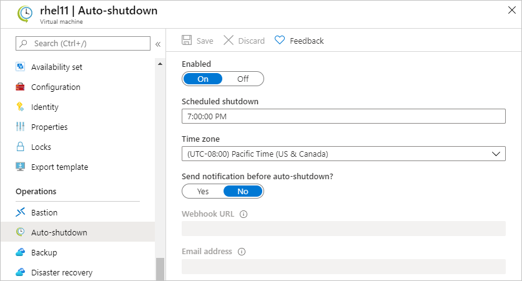Click the Availability set icon in sidebar

point(21,67)
